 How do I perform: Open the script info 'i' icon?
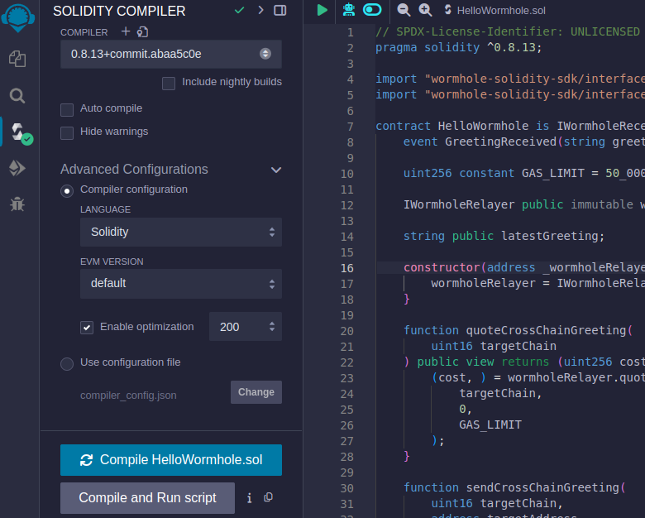[249, 498]
